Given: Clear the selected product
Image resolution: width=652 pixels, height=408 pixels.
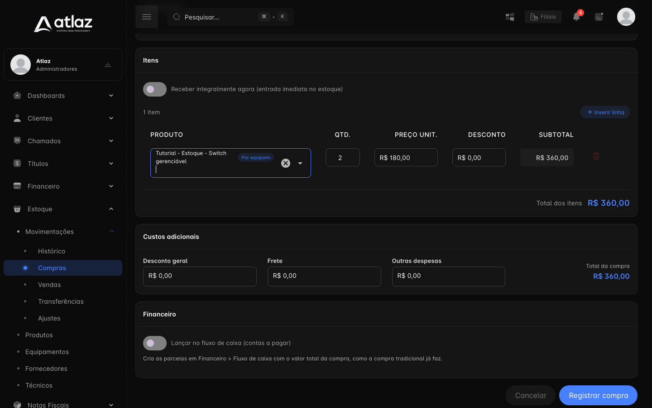Looking at the screenshot, I should point(286,163).
